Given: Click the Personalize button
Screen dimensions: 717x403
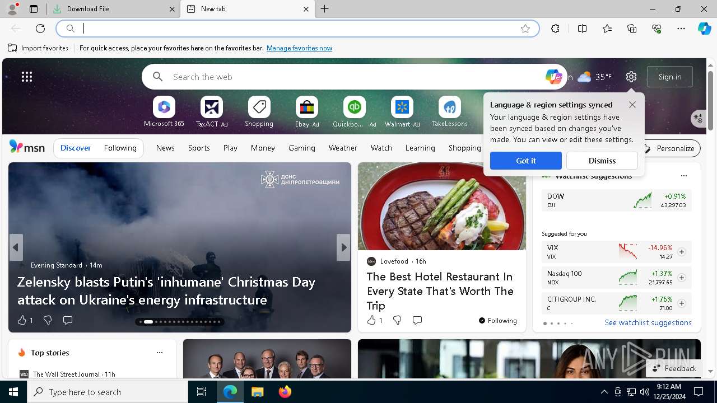Looking at the screenshot, I should coord(669,148).
